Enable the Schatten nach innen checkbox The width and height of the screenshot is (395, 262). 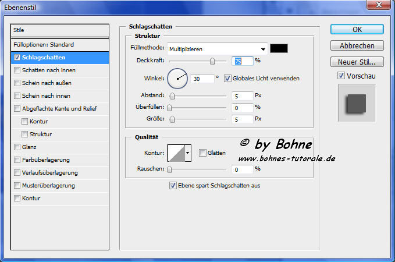17,70
